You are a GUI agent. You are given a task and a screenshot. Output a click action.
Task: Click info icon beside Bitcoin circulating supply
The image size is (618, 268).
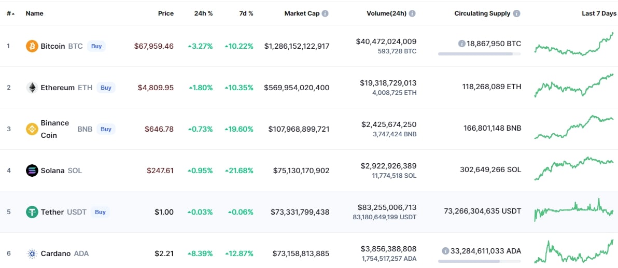point(461,44)
